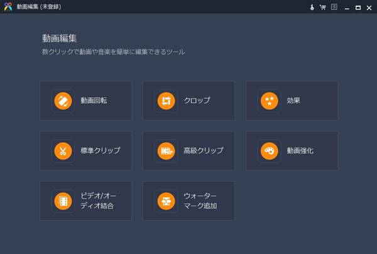377x254 pixels.
Task: Click the ウォーターマーク追加 label
Action: 200,201
